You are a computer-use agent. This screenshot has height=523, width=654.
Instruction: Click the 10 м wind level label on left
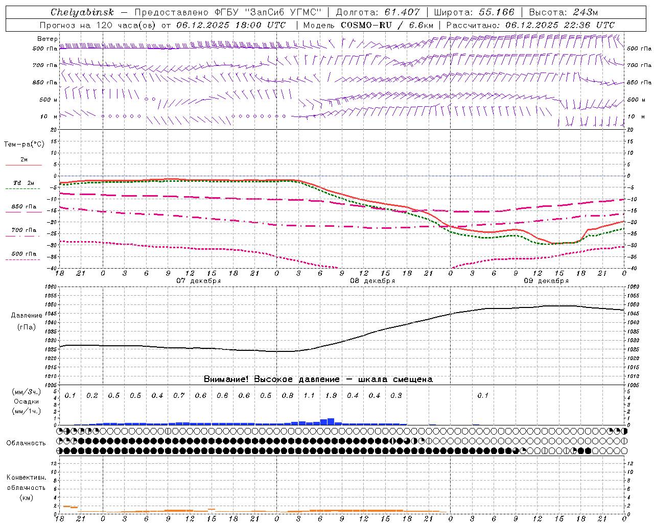(49, 116)
